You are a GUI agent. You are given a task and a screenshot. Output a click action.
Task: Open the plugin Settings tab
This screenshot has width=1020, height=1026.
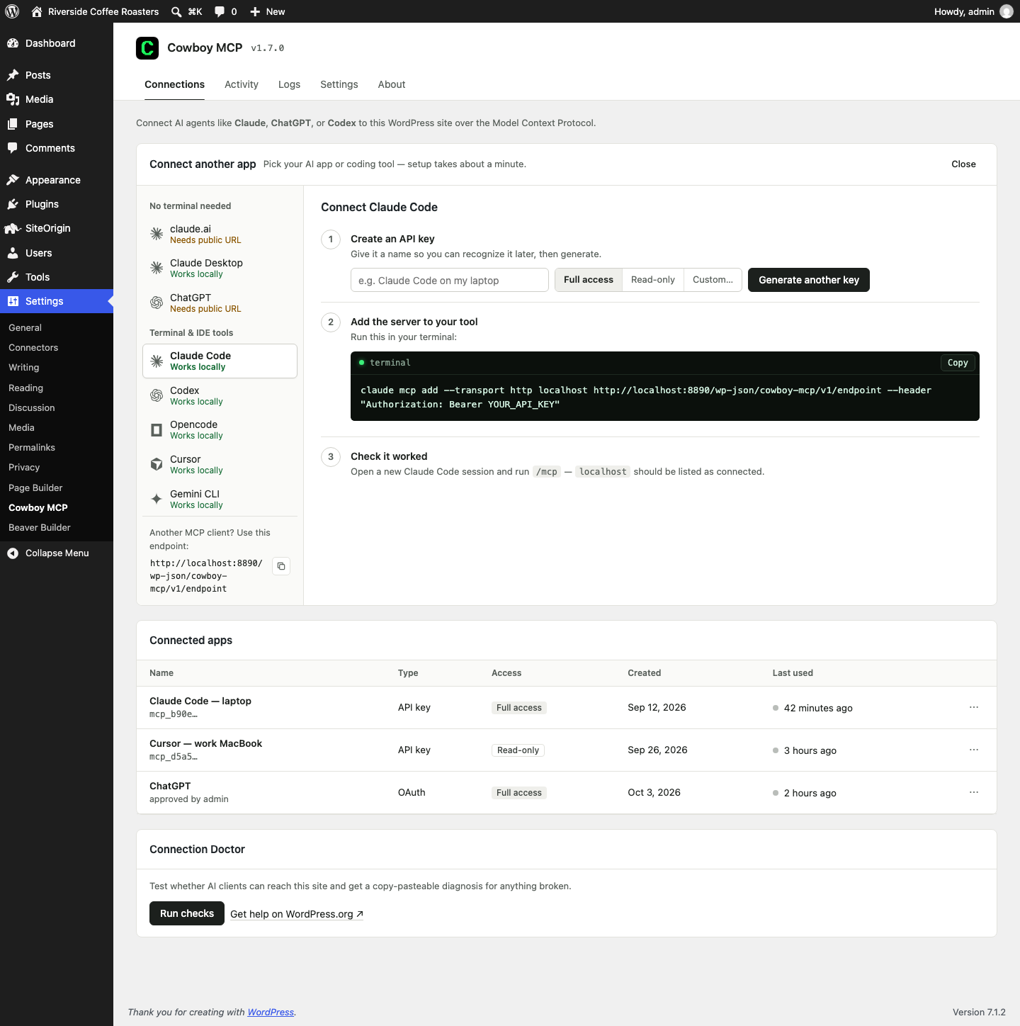click(339, 84)
